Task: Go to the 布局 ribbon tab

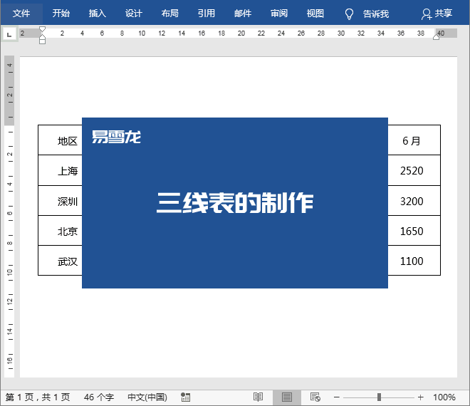Action: (x=170, y=14)
